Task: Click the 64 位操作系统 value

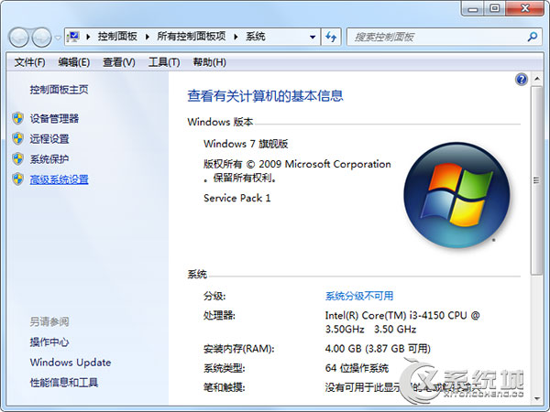Action: point(357,368)
